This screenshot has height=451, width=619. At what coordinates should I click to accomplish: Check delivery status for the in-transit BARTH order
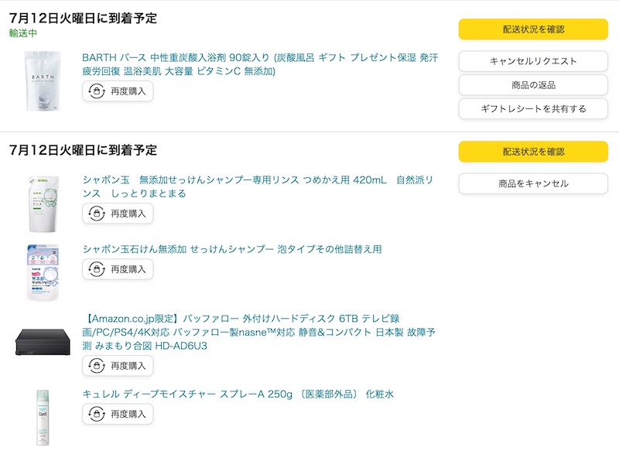(533, 29)
